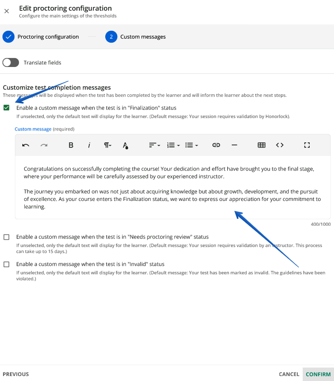Go to Proctoring configuration step
The height and width of the screenshot is (381, 334).
pos(41,37)
